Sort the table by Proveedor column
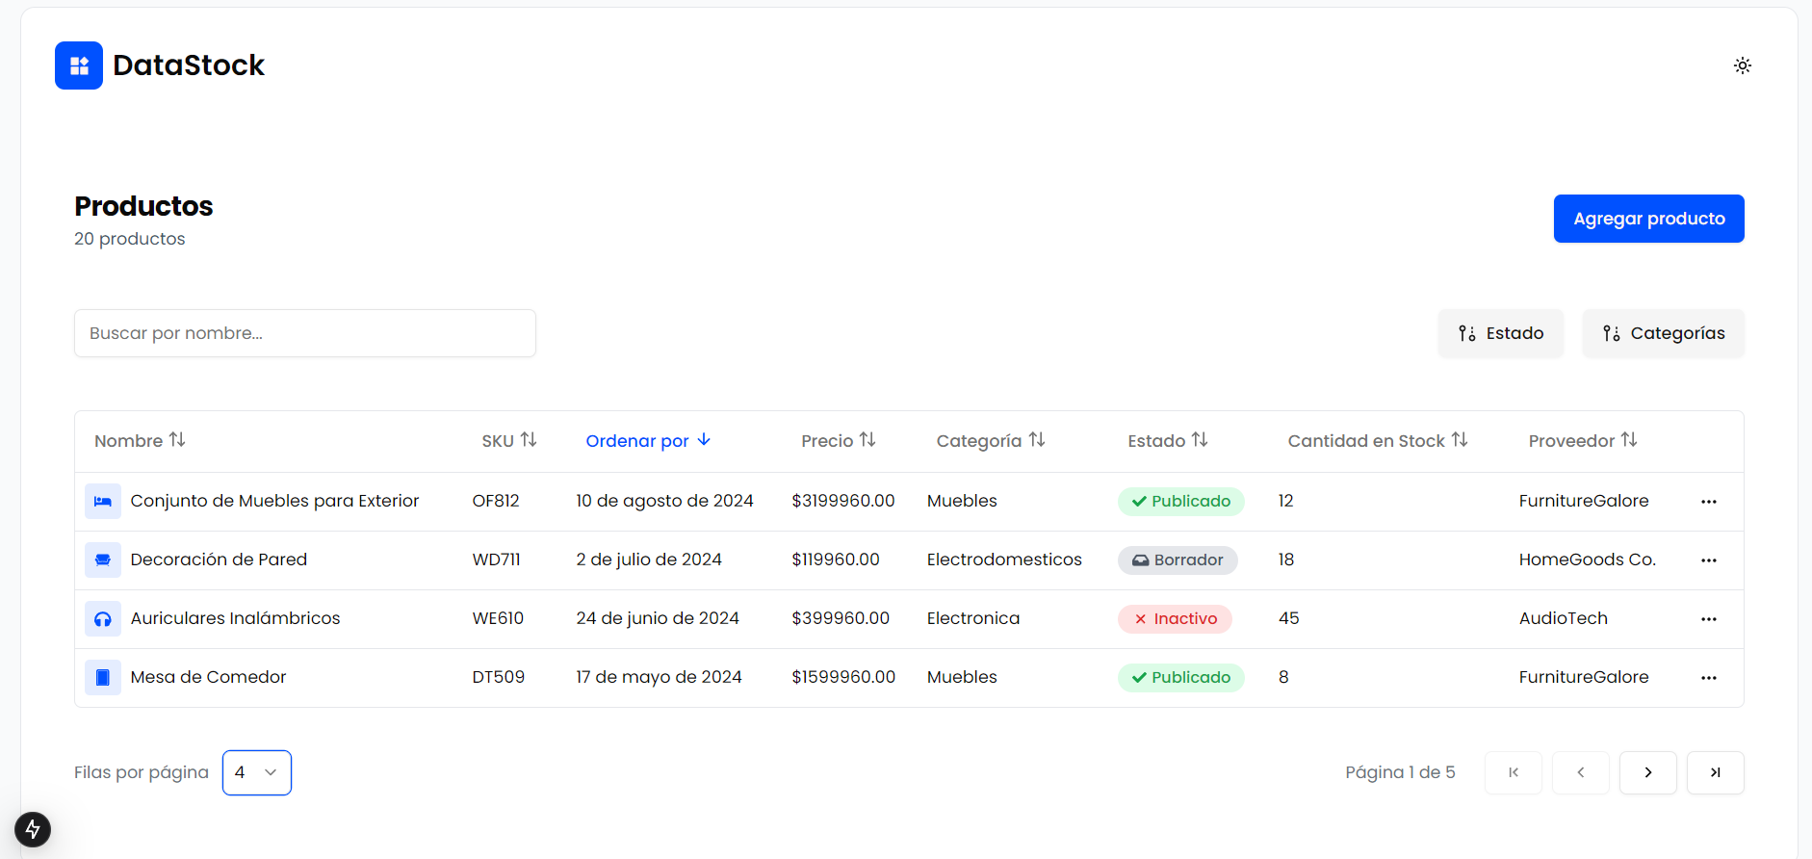The image size is (1812, 859). pos(1582,440)
